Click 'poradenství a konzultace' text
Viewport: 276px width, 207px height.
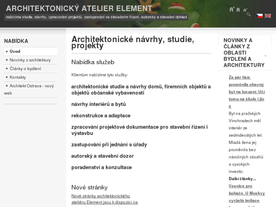102,167
